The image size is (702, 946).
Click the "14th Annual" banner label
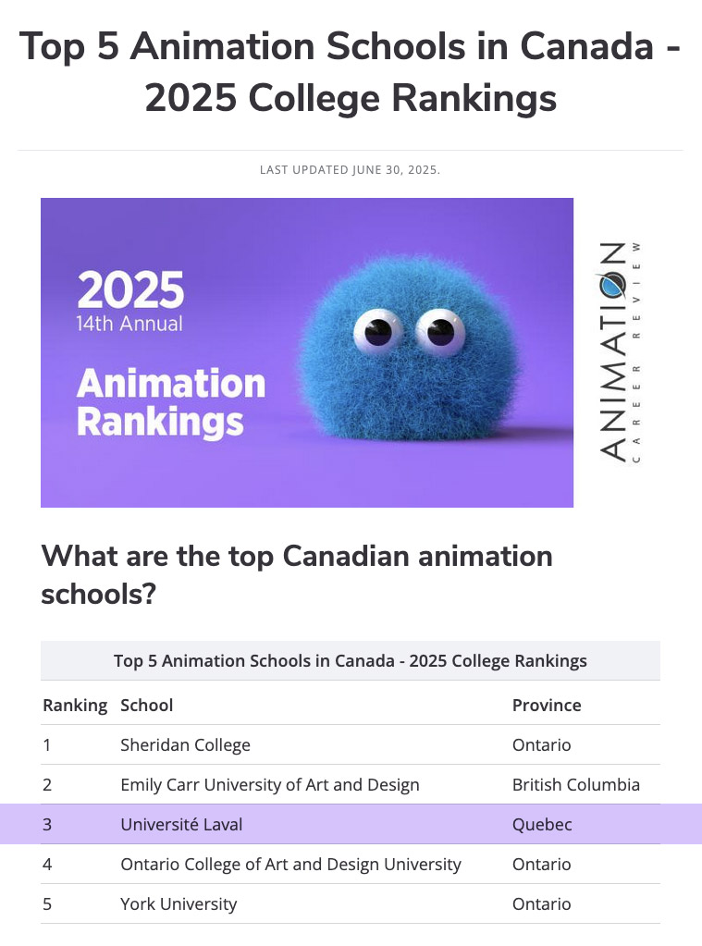pyautogui.click(x=129, y=324)
